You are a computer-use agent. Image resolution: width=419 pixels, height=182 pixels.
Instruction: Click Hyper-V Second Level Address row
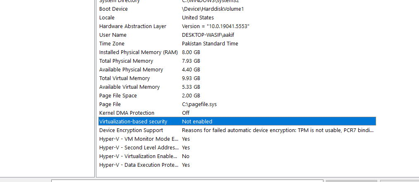139,148
